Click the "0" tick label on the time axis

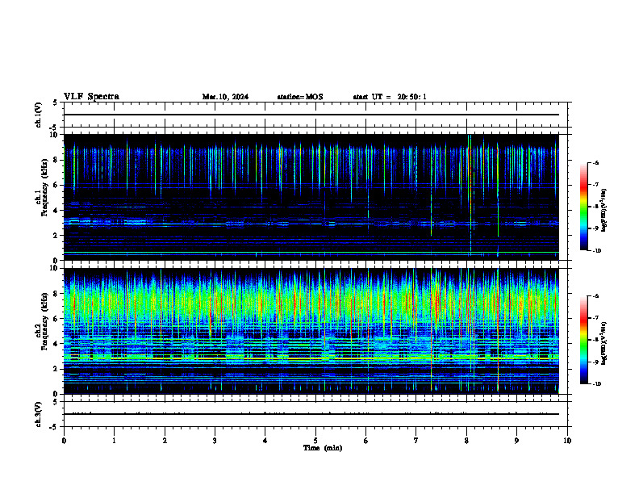click(64, 441)
